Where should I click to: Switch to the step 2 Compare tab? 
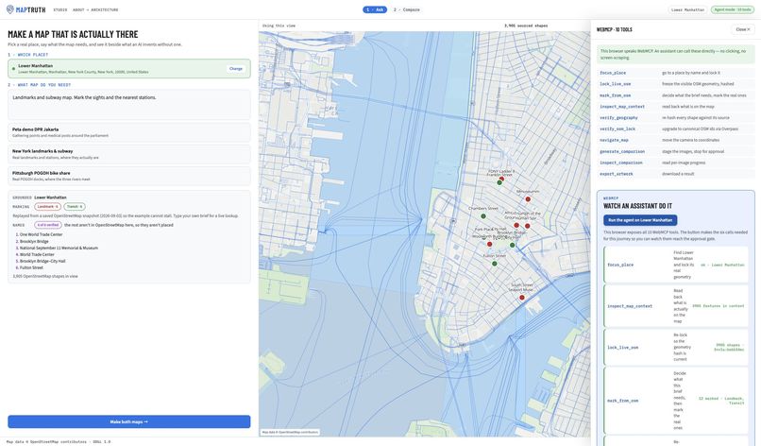coord(407,9)
